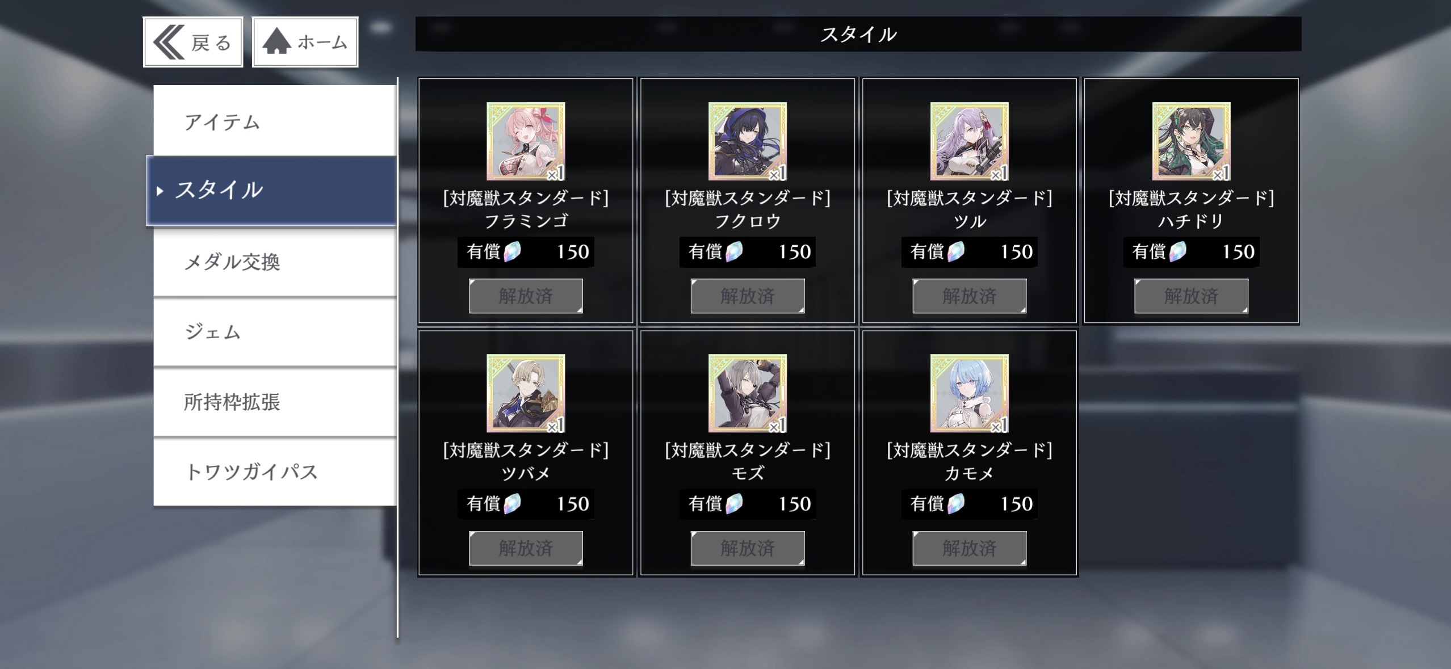
Task: Switch to the メダル交換 tab
Action: [275, 262]
